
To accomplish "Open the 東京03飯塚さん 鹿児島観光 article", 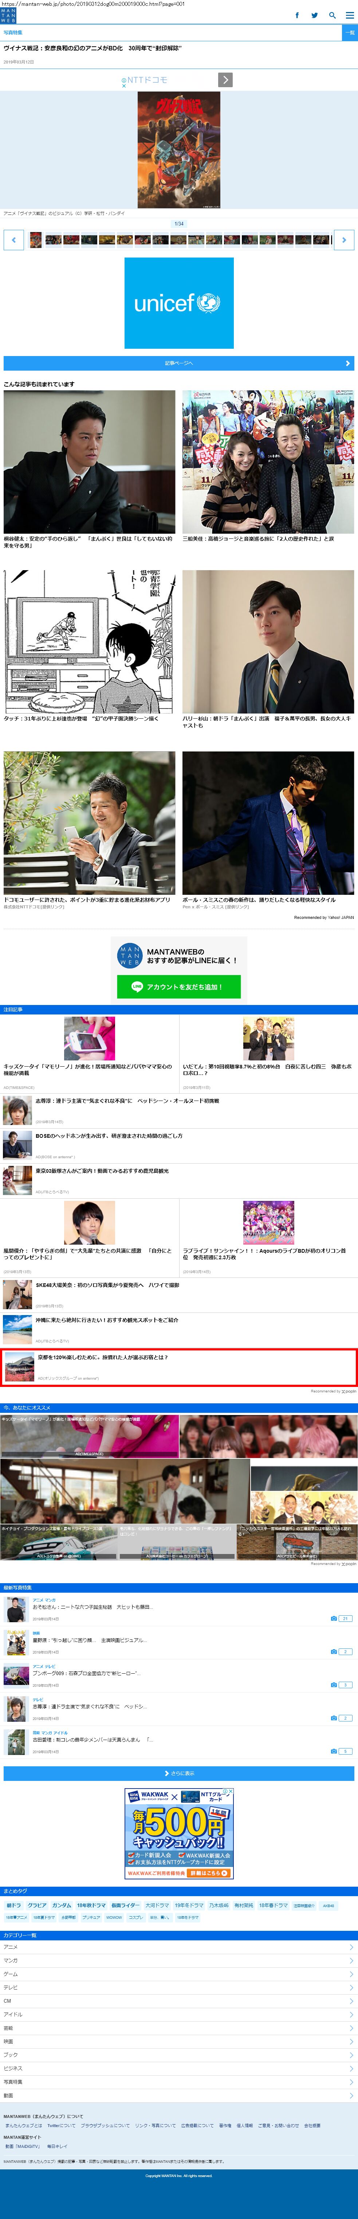I will click(179, 1181).
